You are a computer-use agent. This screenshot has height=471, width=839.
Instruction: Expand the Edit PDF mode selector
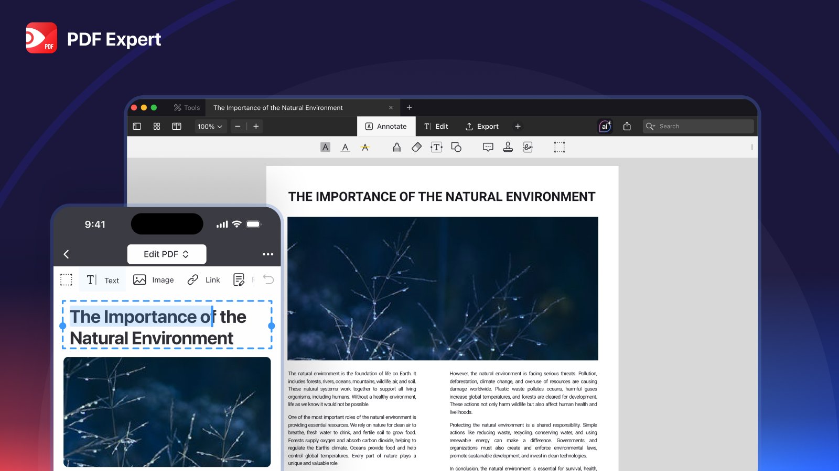(x=166, y=254)
